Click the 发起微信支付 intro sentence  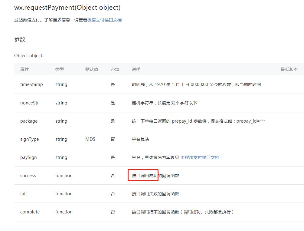coord(68,20)
